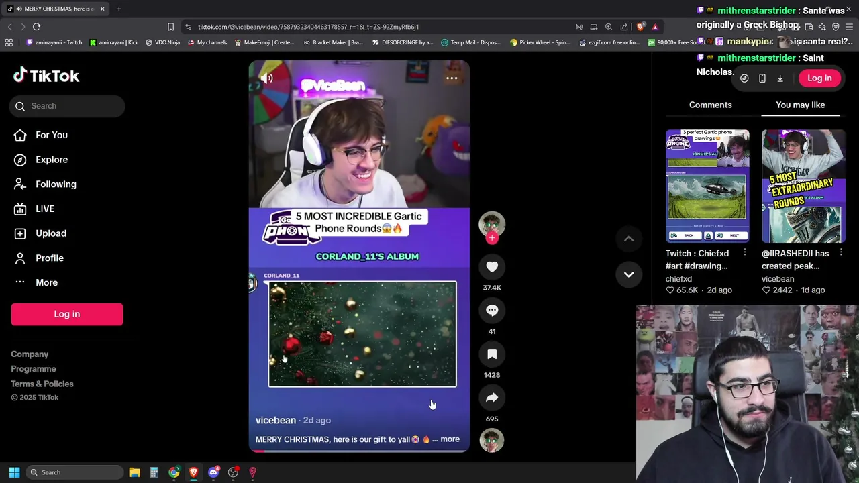Image resolution: width=859 pixels, height=483 pixels.
Task: Open the sound disc avatar
Action: click(x=492, y=440)
